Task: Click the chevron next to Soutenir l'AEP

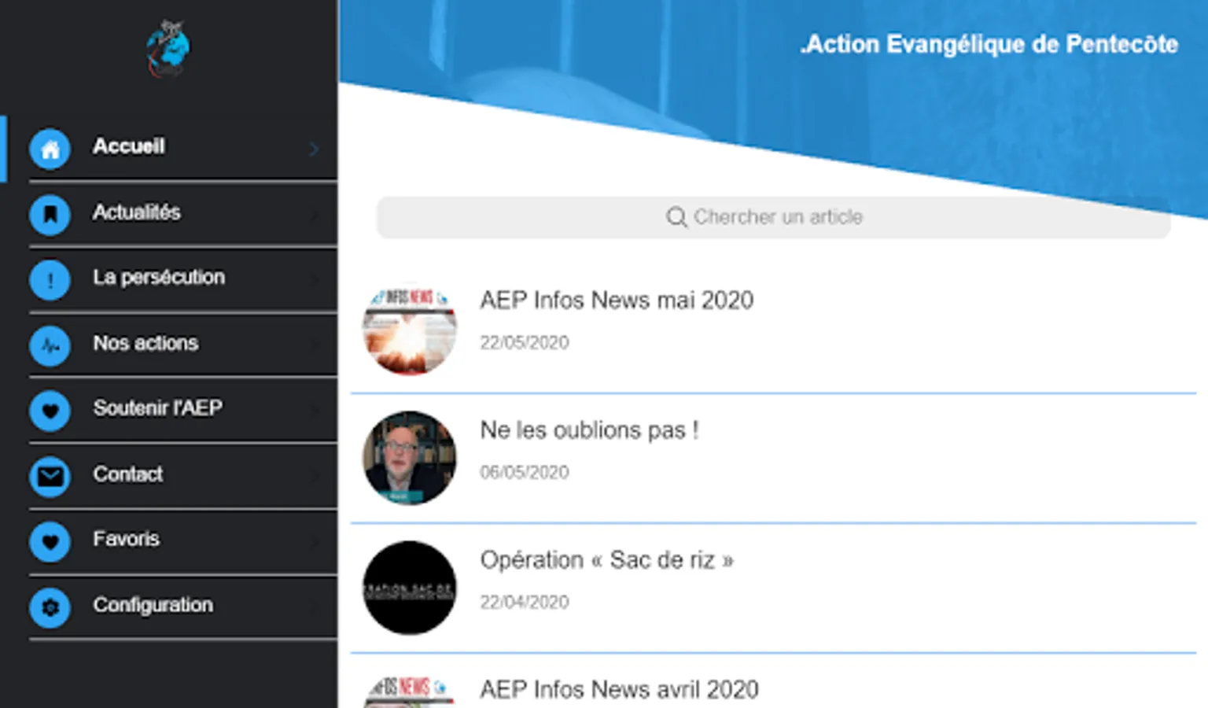Action: [x=314, y=410]
